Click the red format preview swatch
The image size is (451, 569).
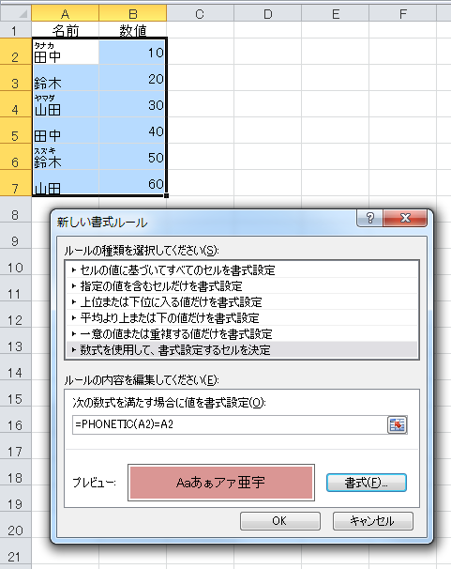click(x=221, y=483)
